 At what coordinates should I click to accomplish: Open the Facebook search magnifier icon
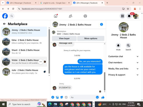12,16
